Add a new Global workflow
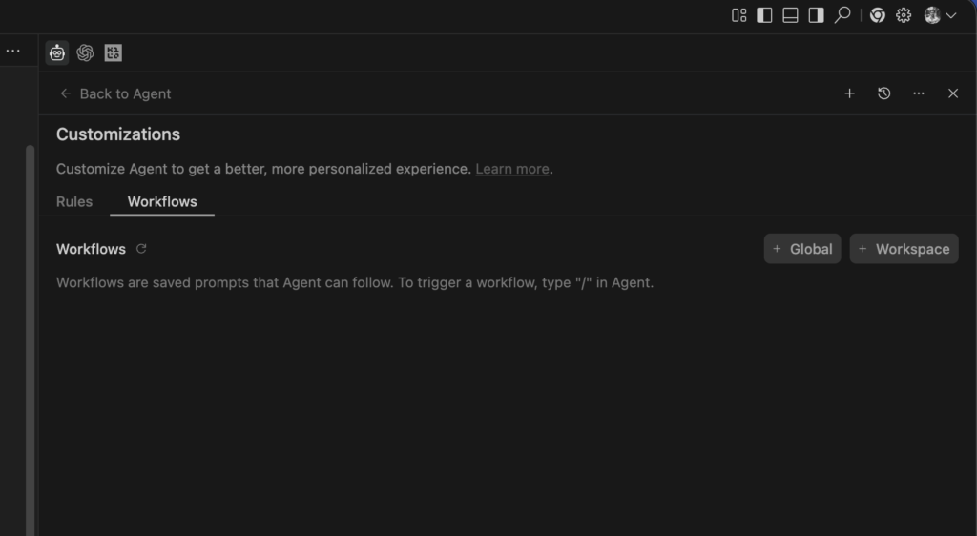The image size is (977, 536). coord(802,249)
